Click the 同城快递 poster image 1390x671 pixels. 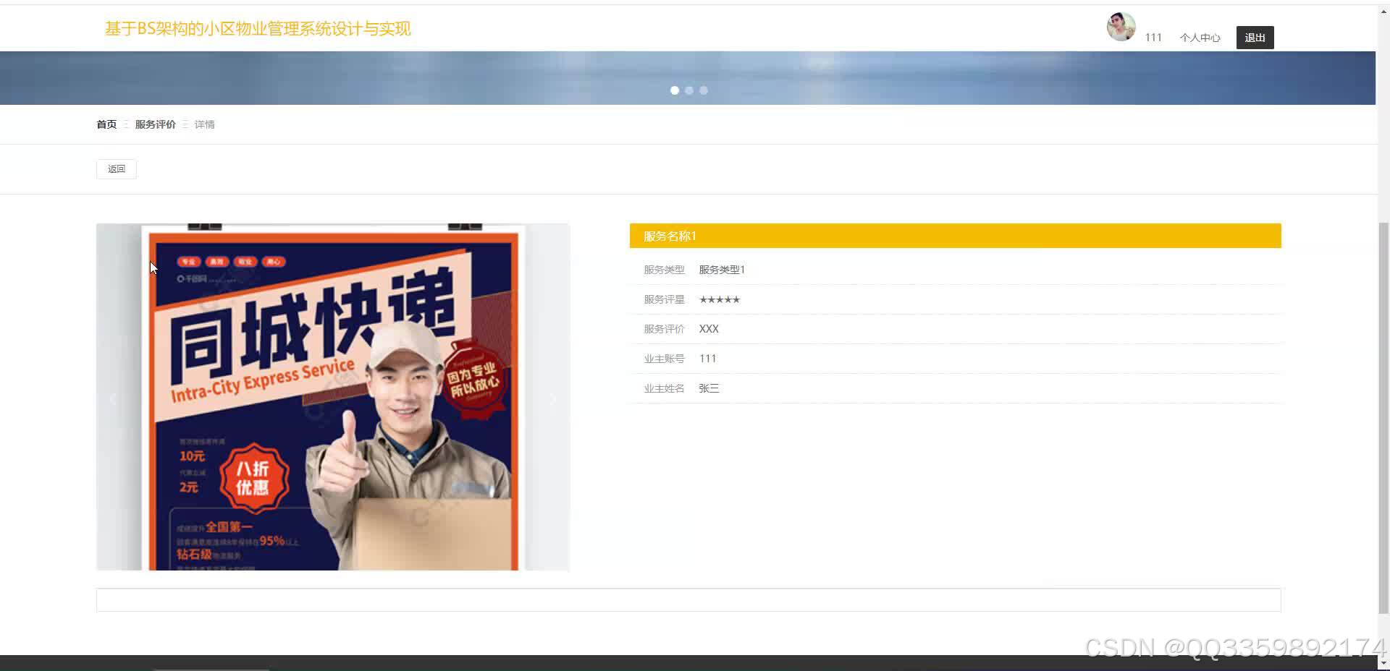point(333,397)
